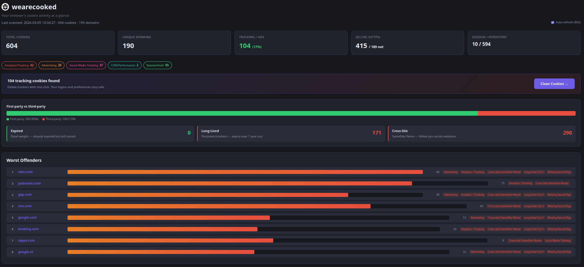
Task: Click Advertising tag on google.com row
Action: coord(477,218)
